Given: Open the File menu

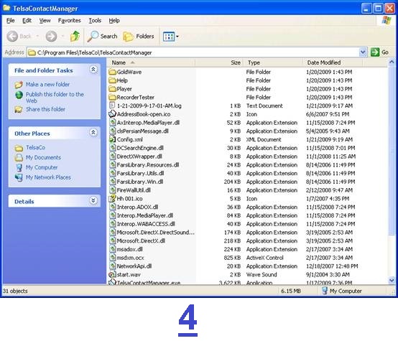Looking at the screenshot, I should pos(10,21).
